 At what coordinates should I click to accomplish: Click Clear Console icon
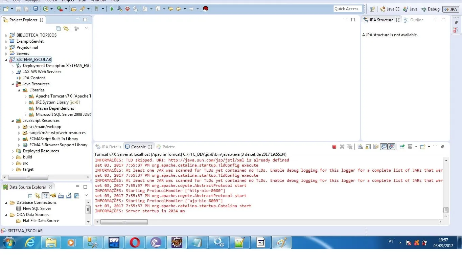(360, 147)
